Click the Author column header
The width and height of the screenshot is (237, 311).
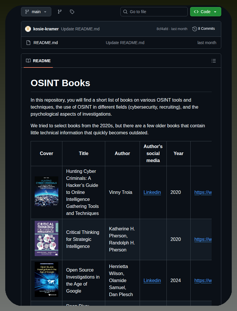pyautogui.click(x=122, y=154)
